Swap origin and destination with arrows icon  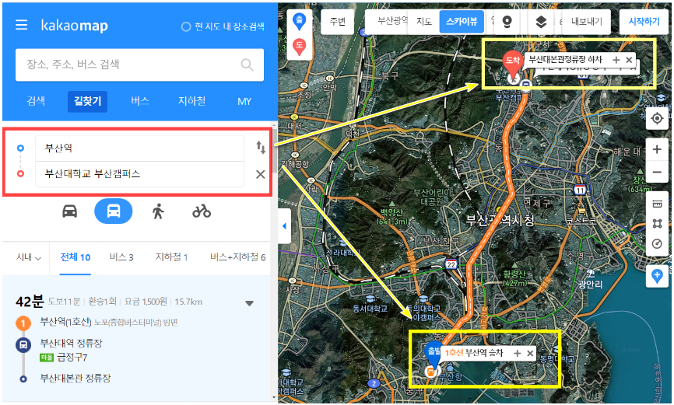pyautogui.click(x=261, y=148)
